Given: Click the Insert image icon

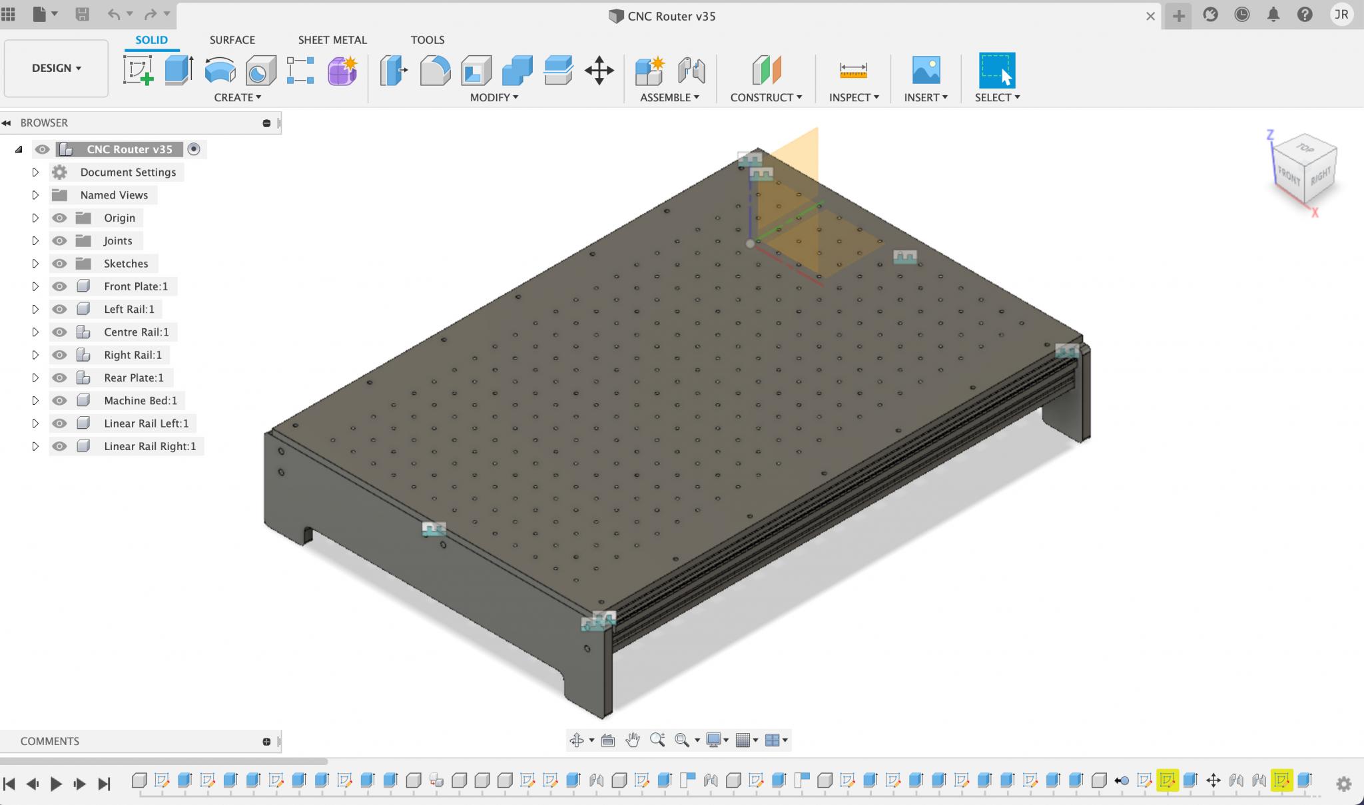Looking at the screenshot, I should point(926,70).
